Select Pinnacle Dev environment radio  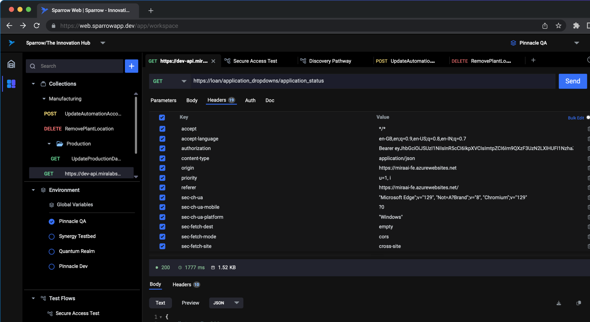click(52, 266)
